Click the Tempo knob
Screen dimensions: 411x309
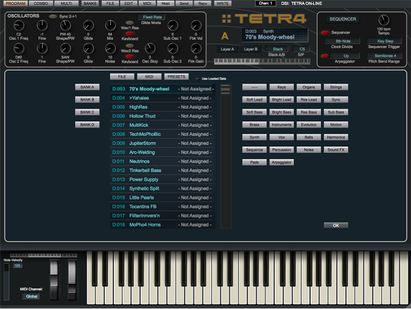(x=383, y=20)
